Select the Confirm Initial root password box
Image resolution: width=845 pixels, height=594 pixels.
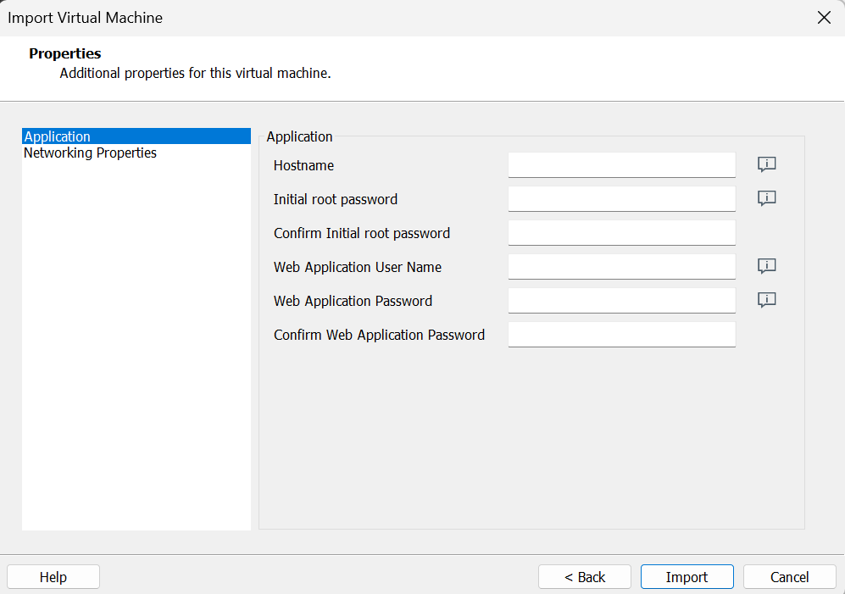pos(621,233)
